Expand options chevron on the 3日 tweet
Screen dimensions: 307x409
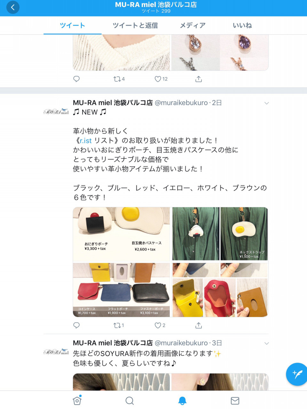coord(267,343)
